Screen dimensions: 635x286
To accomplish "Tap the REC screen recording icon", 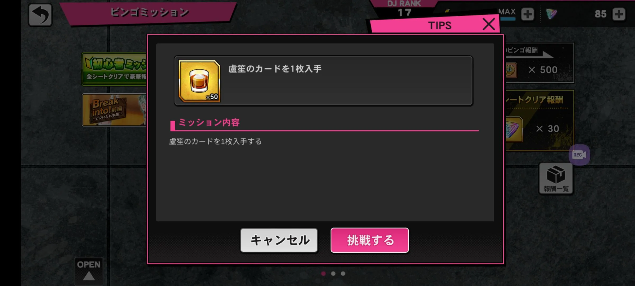I will point(579,155).
